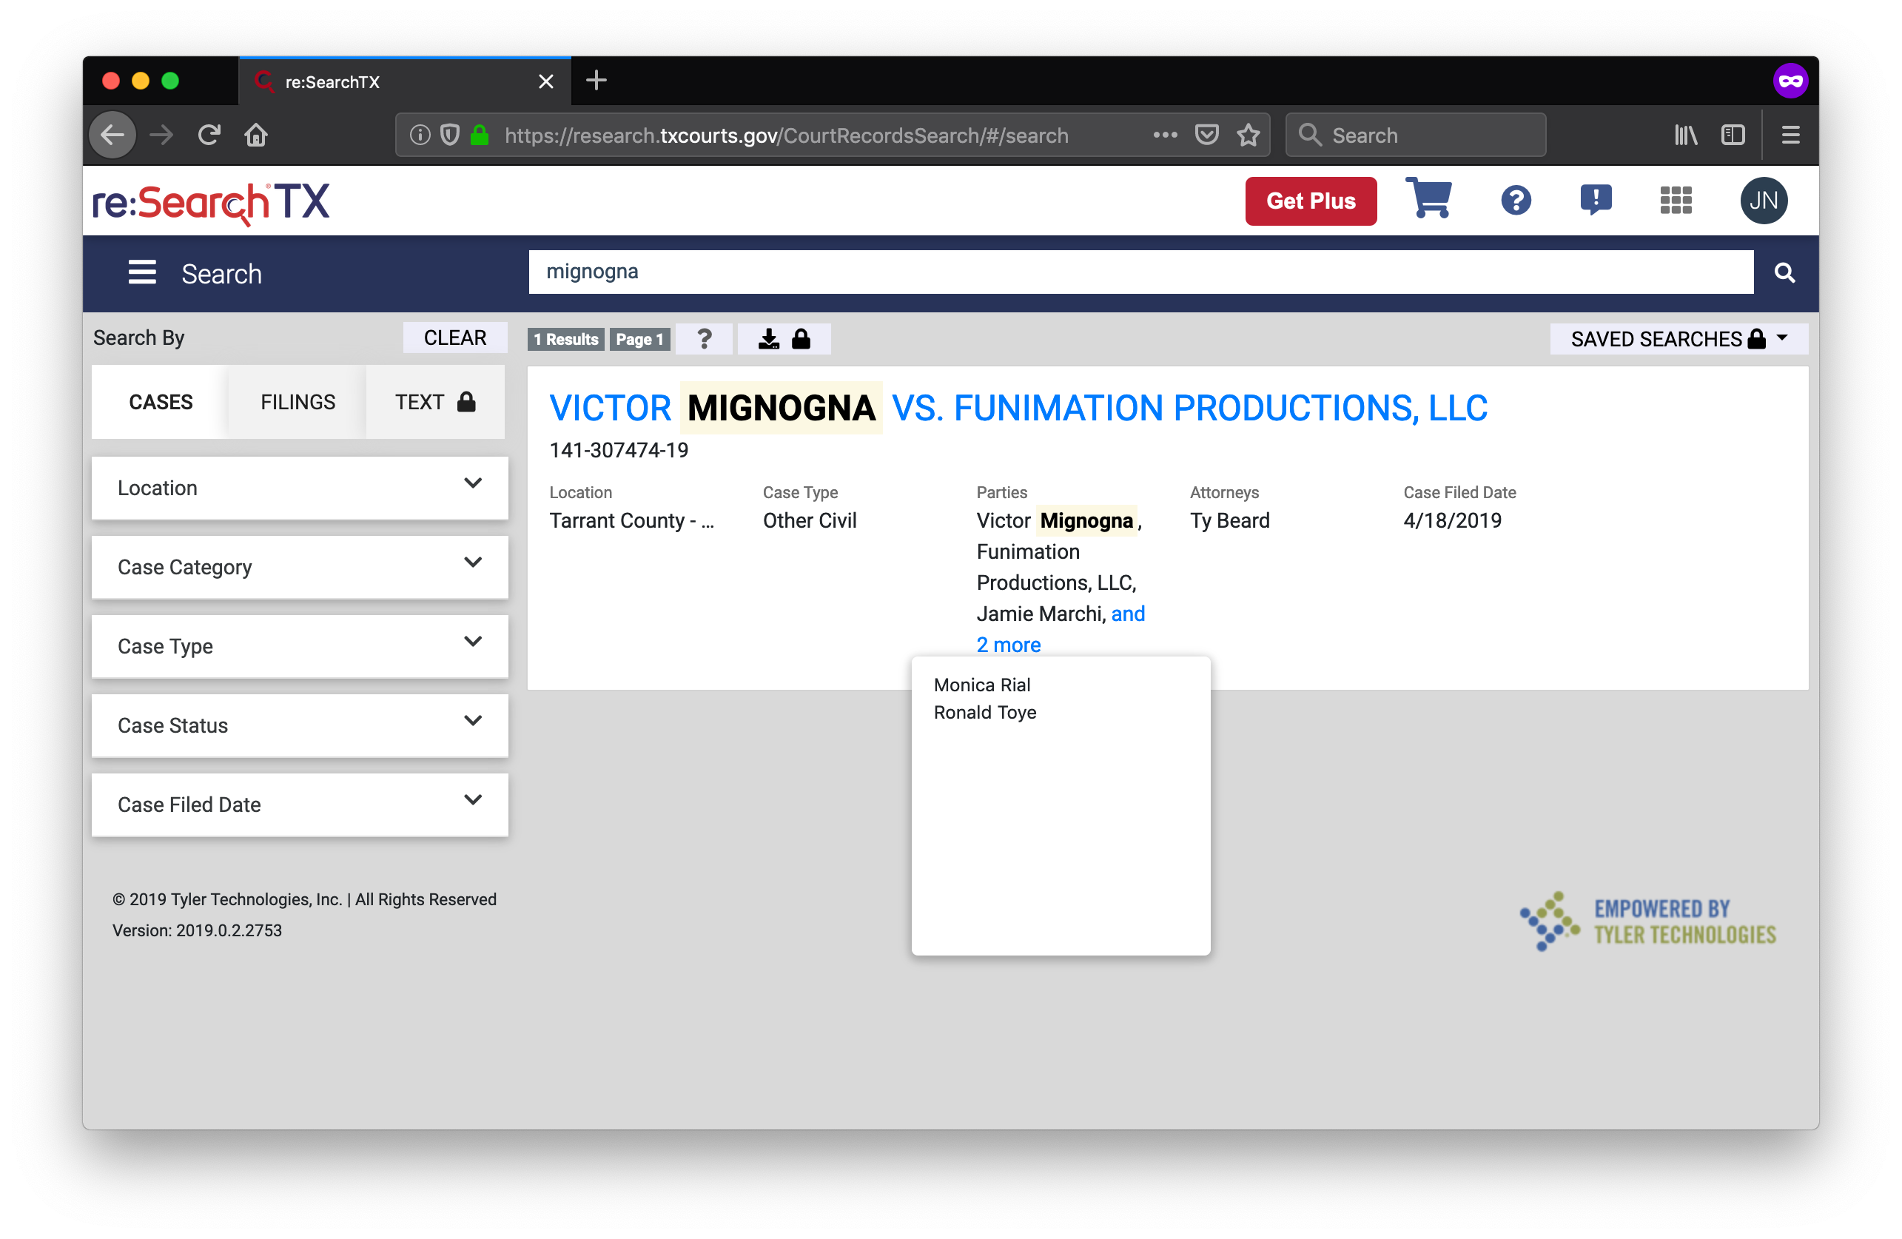Viewport: 1902px width, 1239px height.
Task: Select the re:SearchTX browser tab
Action: (404, 81)
